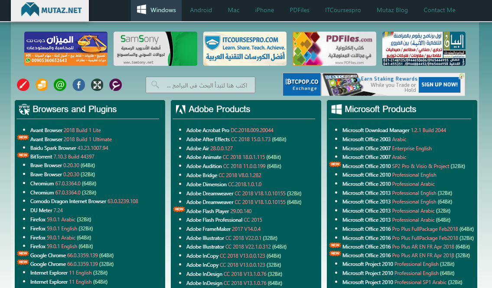Open BitTorrent 7.10.3 Build 44397
The height and width of the screenshot is (288, 492).
[62, 157]
